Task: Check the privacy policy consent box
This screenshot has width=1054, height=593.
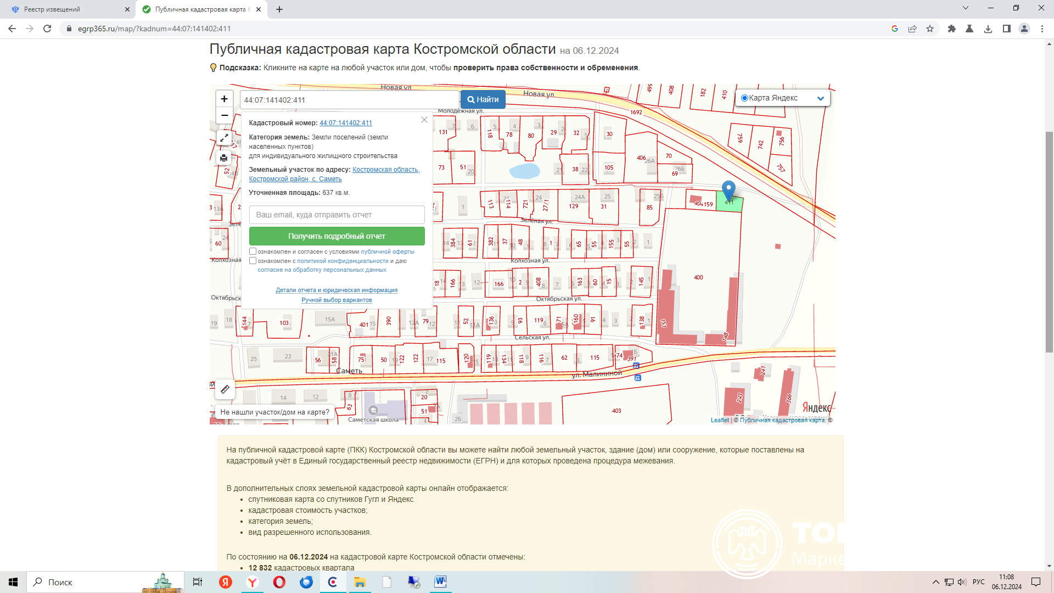Action: (x=253, y=261)
